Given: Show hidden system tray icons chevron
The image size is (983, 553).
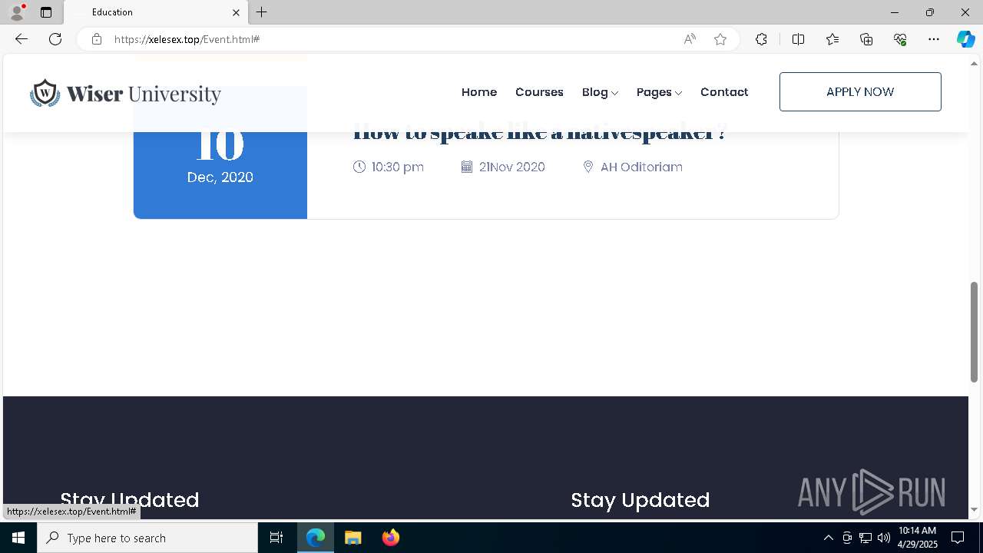Looking at the screenshot, I should [x=828, y=538].
